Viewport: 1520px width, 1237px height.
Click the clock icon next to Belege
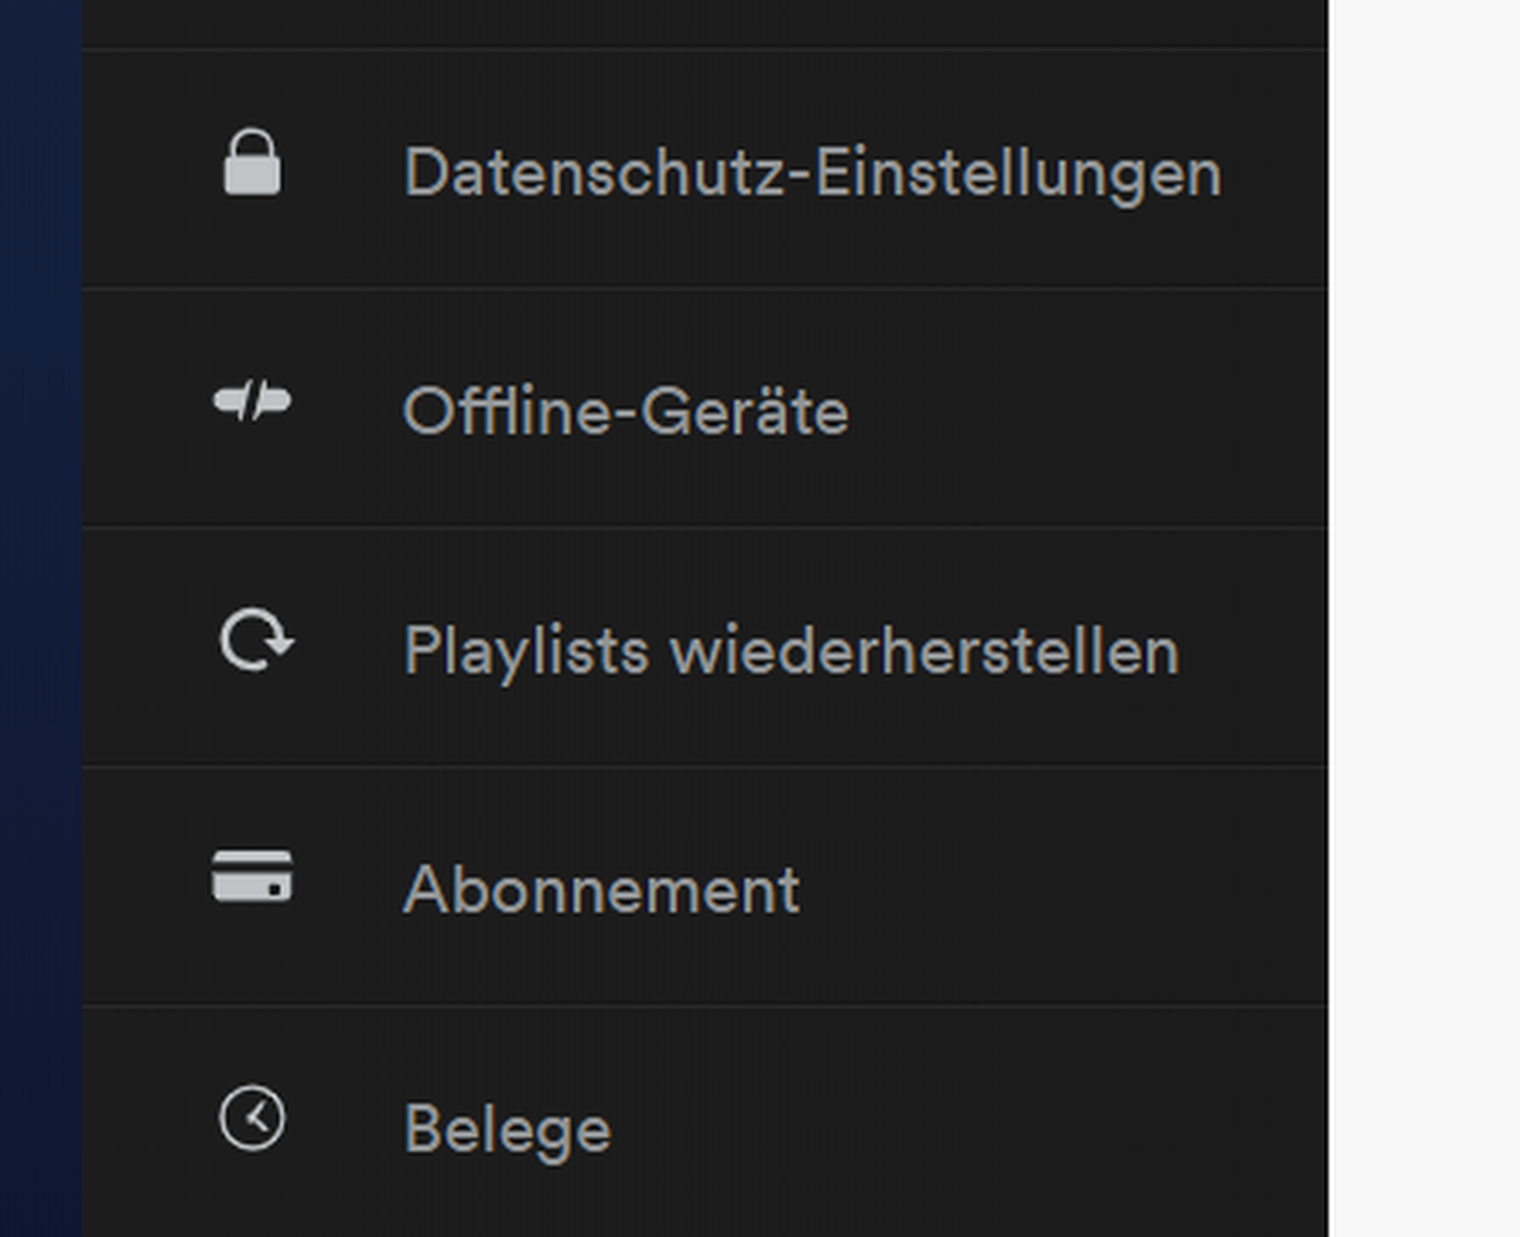pos(252,1118)
